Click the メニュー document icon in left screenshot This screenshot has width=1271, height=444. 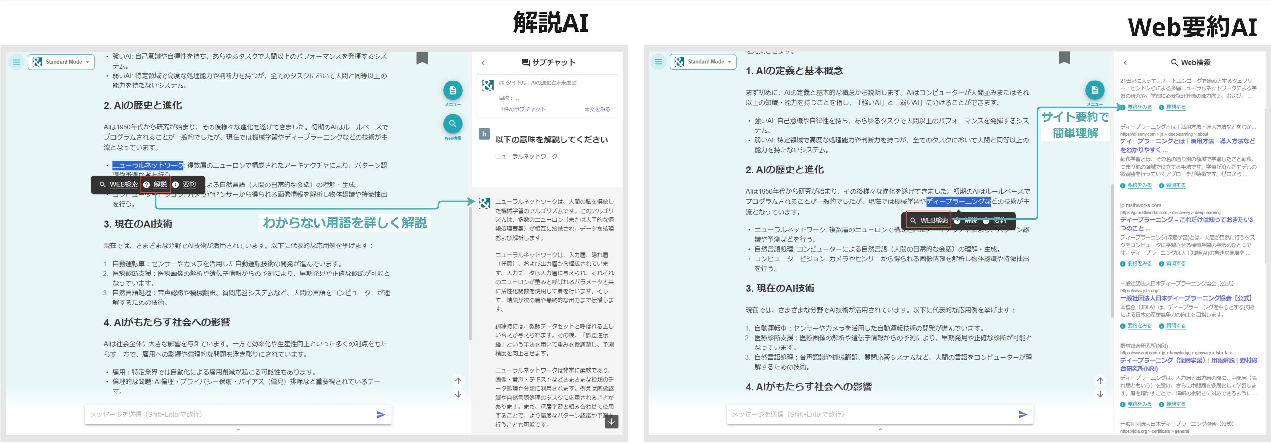tap(452, 90)
